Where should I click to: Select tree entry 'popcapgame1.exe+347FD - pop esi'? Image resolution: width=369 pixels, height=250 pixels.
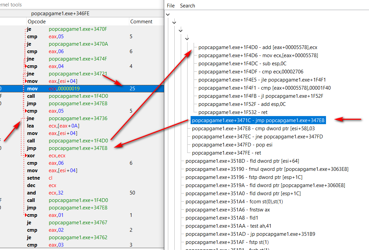(x=232, y=145)
